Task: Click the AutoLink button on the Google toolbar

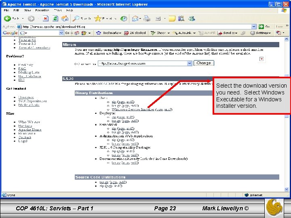Action: pyautogui.click(x=182, y=33)
